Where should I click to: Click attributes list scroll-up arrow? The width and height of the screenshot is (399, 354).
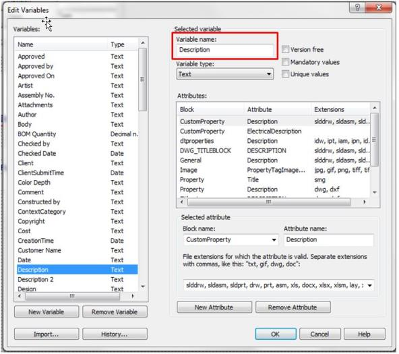[x=374, y=108]
